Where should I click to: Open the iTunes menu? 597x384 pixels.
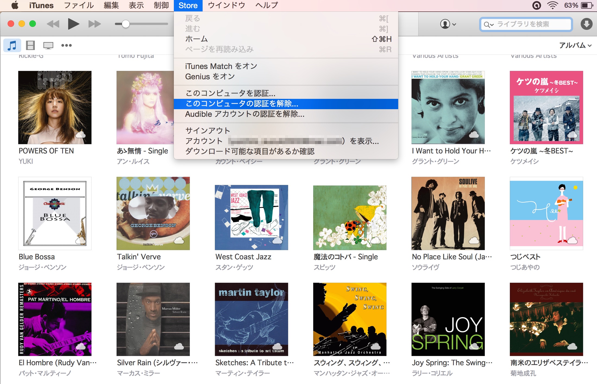[41, 5]
